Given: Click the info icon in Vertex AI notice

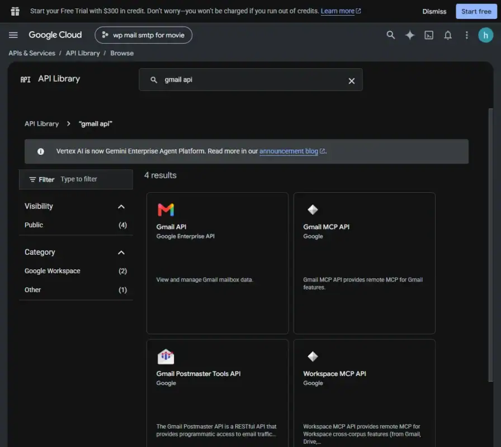Looking at the screenshot, I should [41, 151].
